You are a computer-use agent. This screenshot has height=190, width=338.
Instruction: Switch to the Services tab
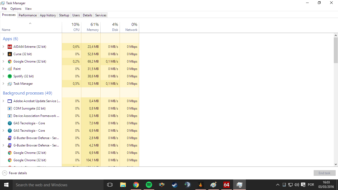pyautogui.click(x=101, y=15)
